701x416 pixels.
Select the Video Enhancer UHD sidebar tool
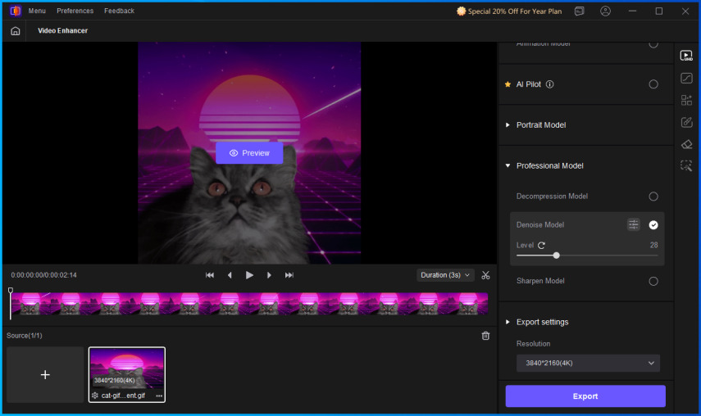click(686, 56)
